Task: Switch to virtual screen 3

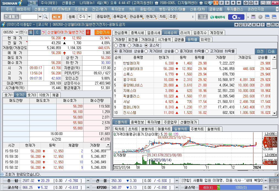Action: 227,3
